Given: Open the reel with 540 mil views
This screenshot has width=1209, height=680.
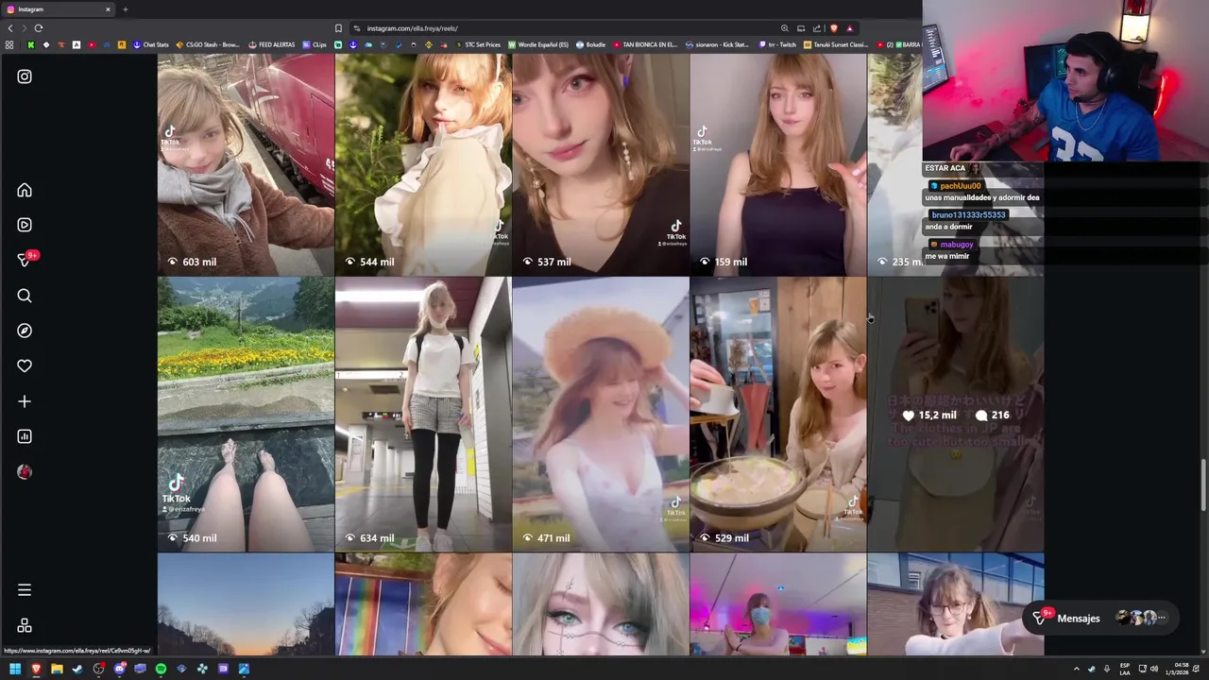Looking at the screenshot, I should click(246, 414).
